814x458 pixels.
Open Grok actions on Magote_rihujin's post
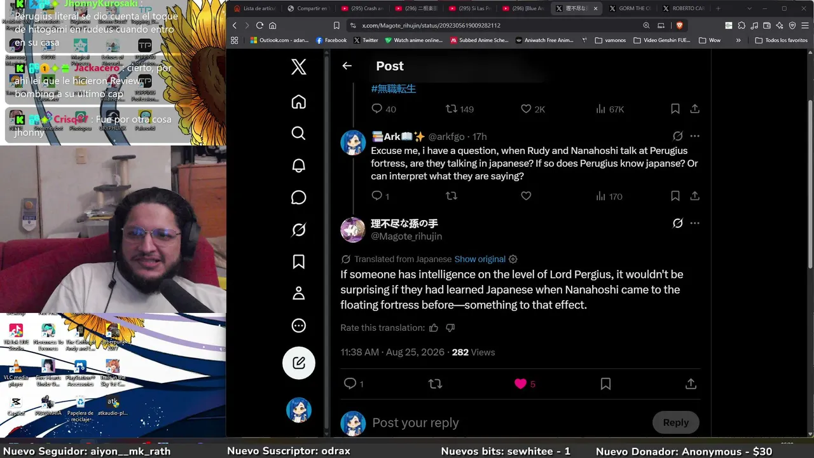point(678,223)
